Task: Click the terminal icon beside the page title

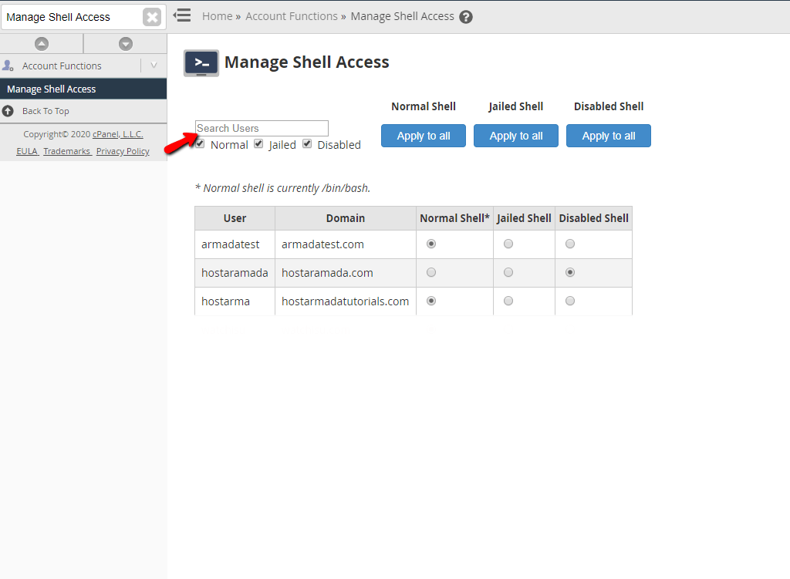Action: click(201, 63)
